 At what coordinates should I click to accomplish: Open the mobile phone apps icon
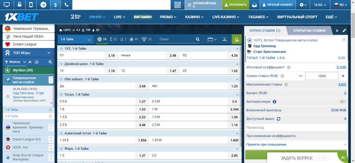[31, 5]
